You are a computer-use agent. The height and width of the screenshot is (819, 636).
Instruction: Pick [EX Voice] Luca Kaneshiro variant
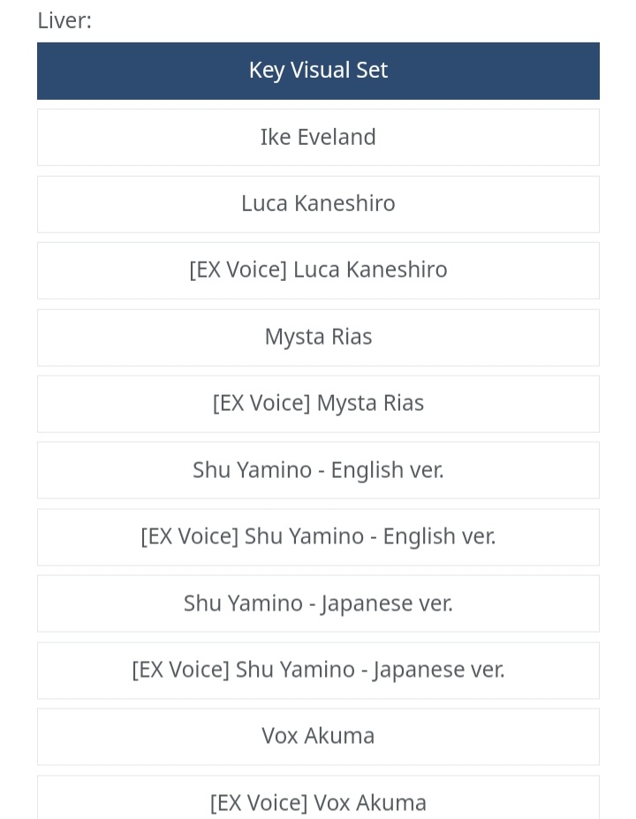[x=318, y=270]
